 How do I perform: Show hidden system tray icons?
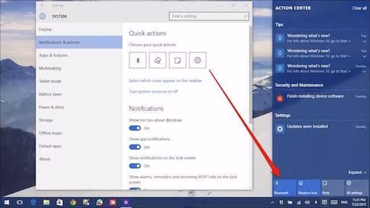coord(272,202)
